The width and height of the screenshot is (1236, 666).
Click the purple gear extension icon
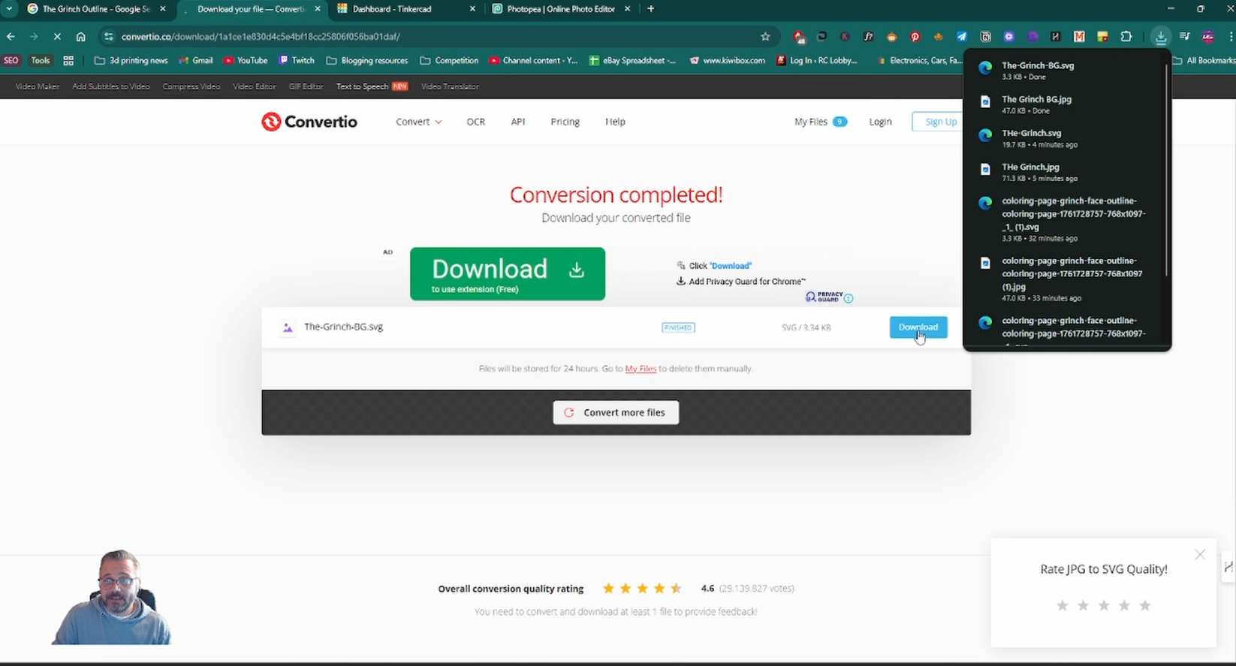[x=1033, y=36]
